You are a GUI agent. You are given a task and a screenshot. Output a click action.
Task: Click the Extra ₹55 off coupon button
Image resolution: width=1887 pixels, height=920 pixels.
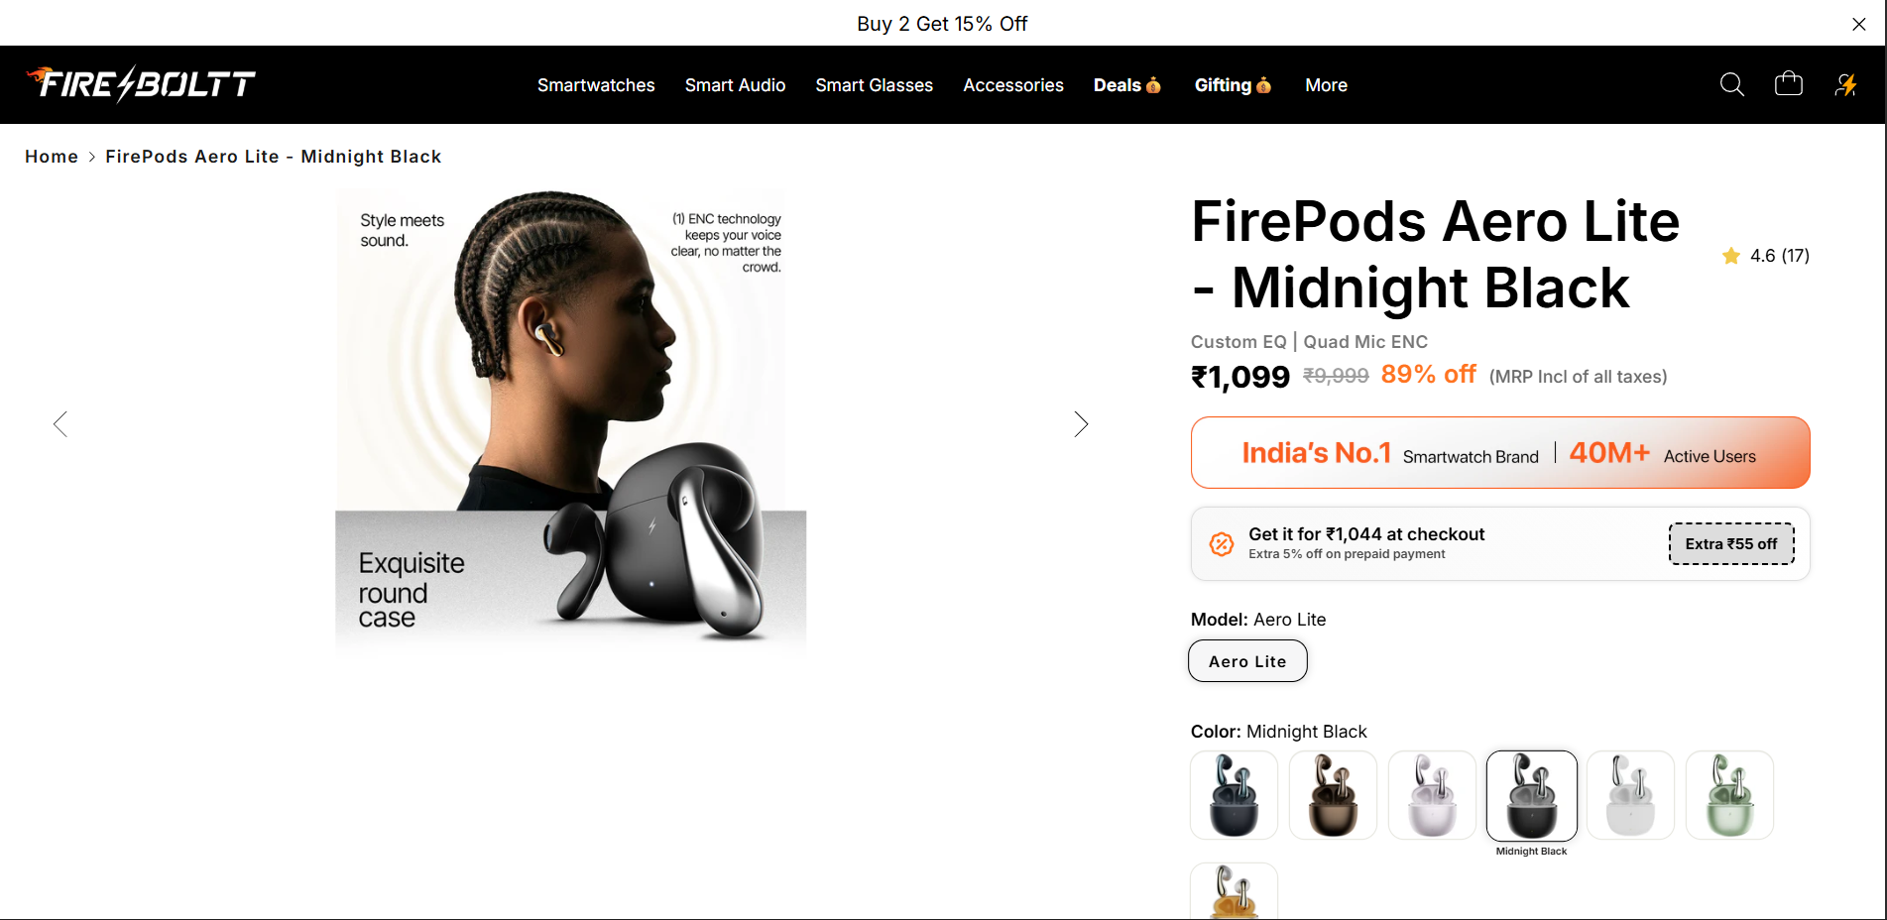coord(1731,543)
